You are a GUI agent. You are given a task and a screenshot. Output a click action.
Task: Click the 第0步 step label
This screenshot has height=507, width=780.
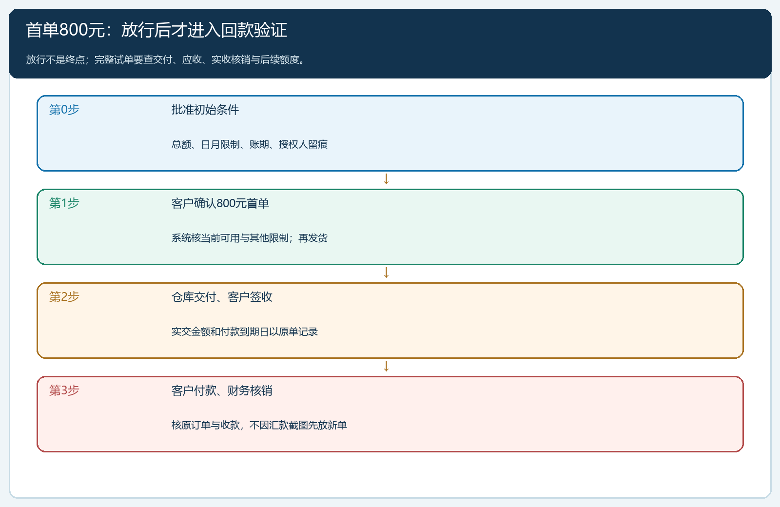pyautogui.click(x=64, y=109)
